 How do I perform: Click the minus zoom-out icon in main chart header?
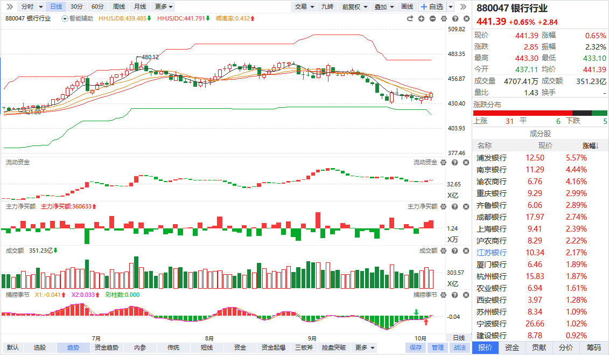click(432, 18)
